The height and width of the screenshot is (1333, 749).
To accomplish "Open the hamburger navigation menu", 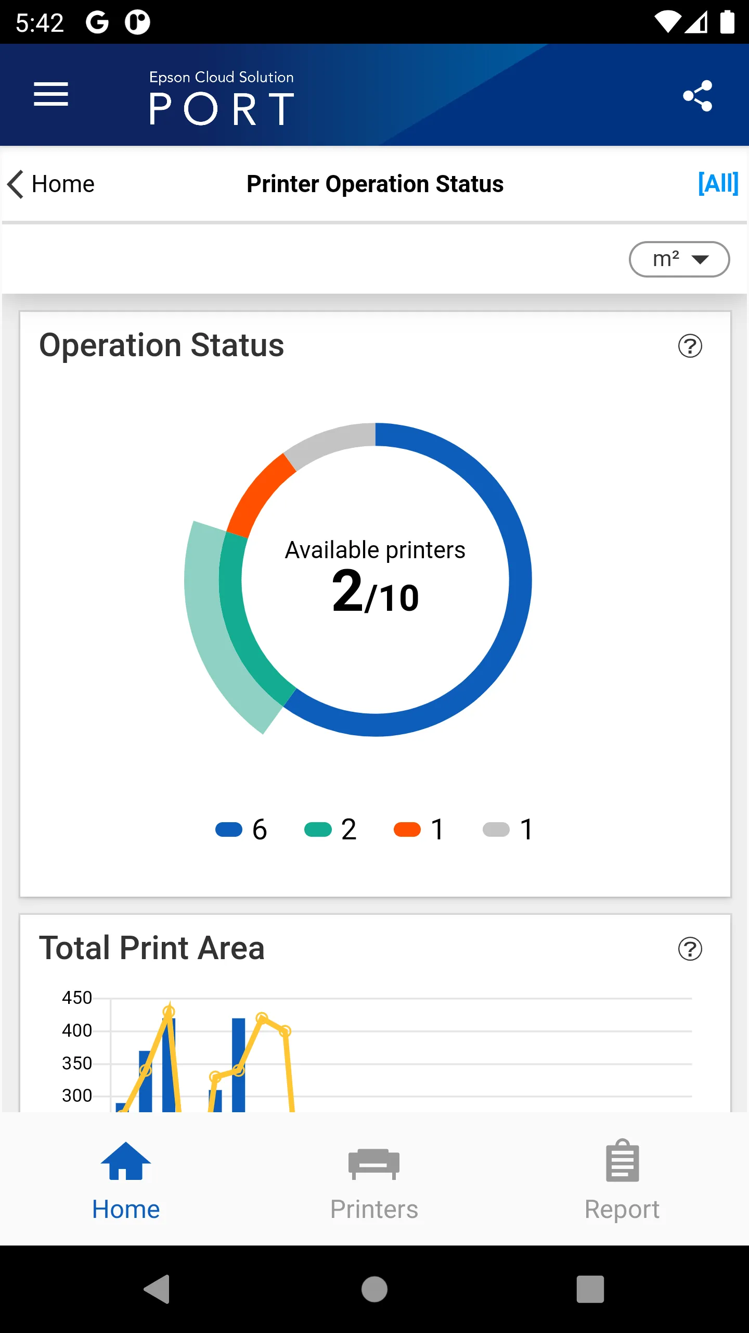I will point(51,94).
